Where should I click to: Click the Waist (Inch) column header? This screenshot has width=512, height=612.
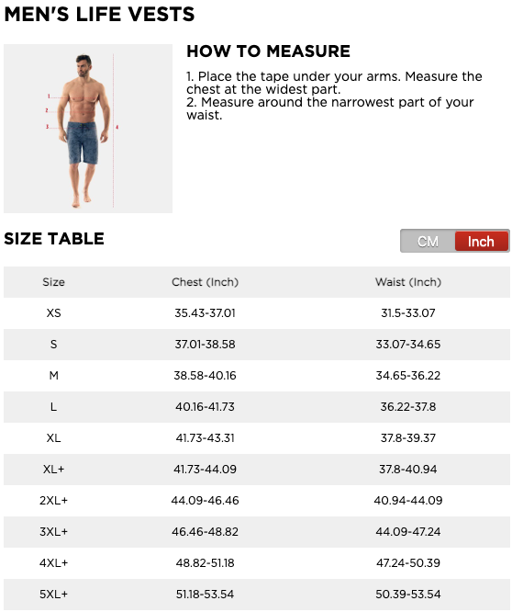[x=408, y=282]
